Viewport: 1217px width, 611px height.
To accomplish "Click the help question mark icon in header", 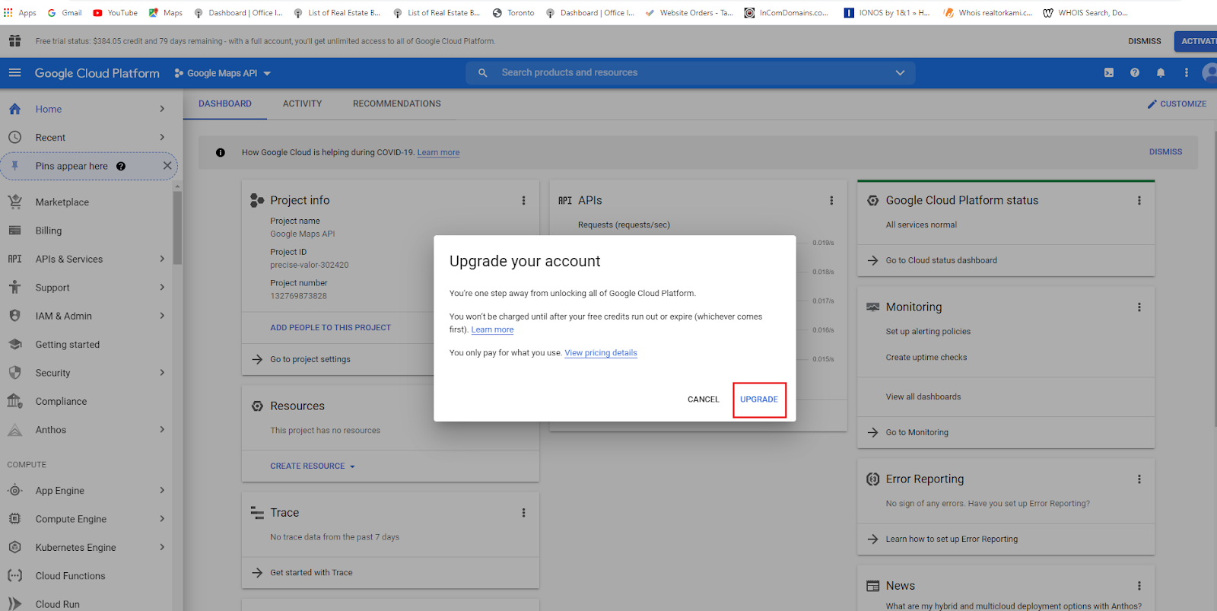I will click(x=1134, y=73).
